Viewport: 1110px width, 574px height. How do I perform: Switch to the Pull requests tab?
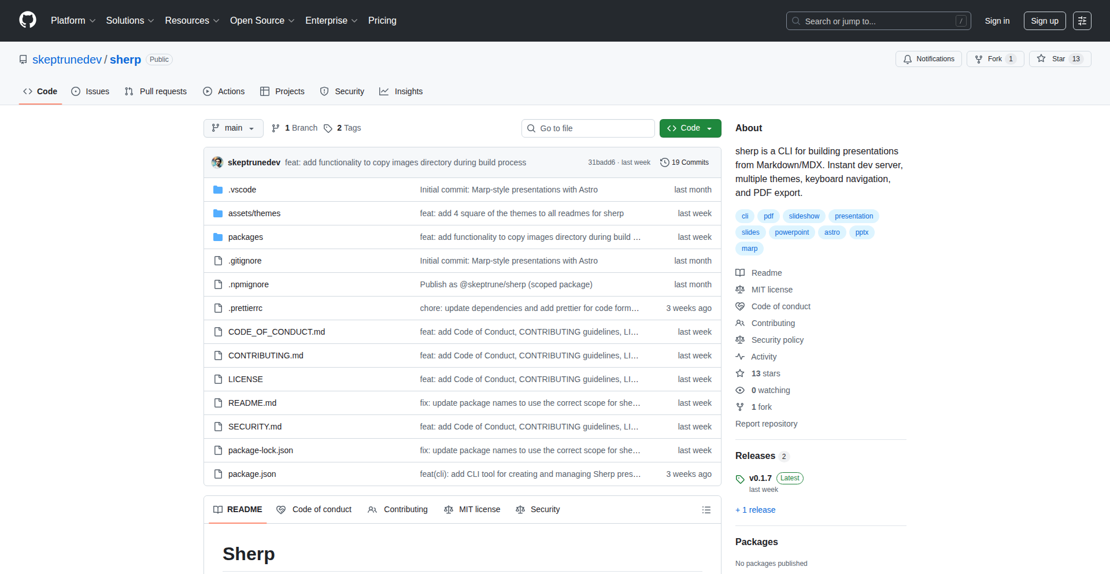point(156,91)
